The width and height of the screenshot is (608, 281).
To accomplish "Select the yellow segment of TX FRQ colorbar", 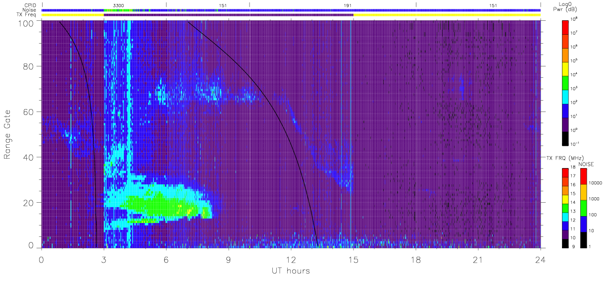I will [x=565, y=199].
